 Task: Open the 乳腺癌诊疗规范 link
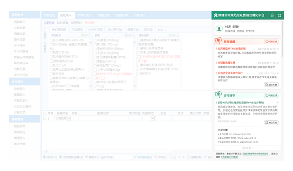coord(229,157)
